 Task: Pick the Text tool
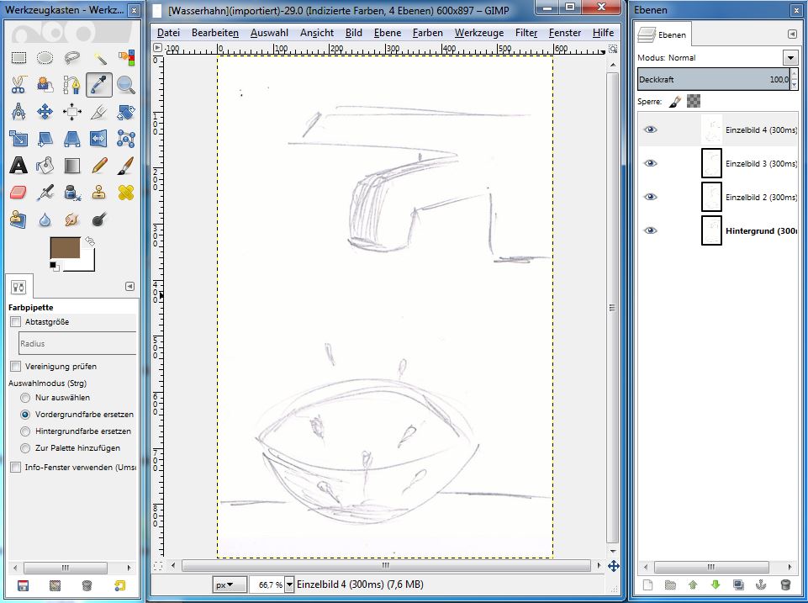(x=18, y=166)
